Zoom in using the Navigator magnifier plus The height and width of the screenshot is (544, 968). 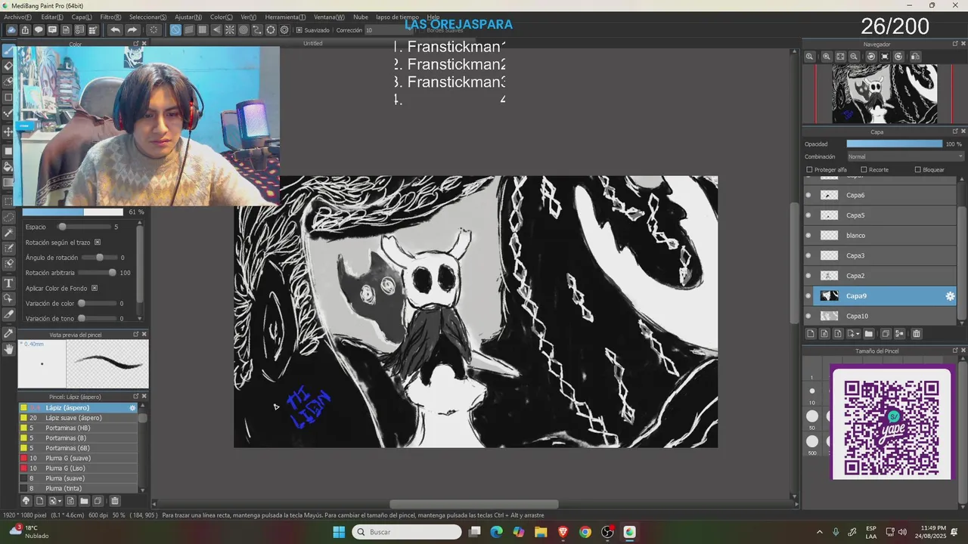[x=826, y=57]
